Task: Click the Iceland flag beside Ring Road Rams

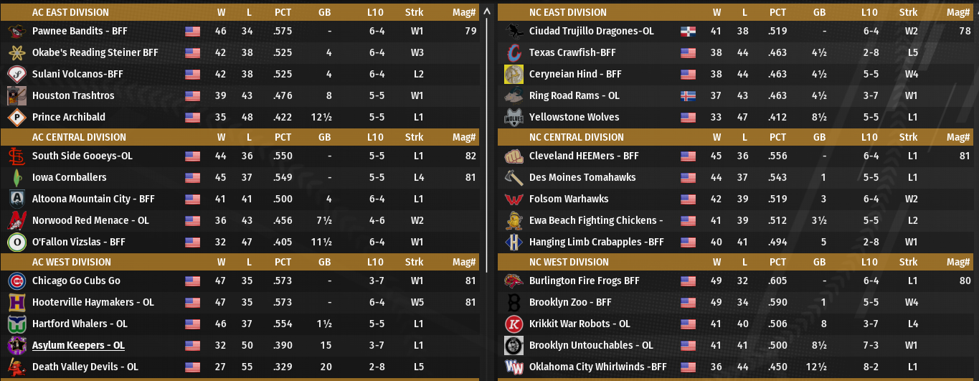Action: point(688,95)
